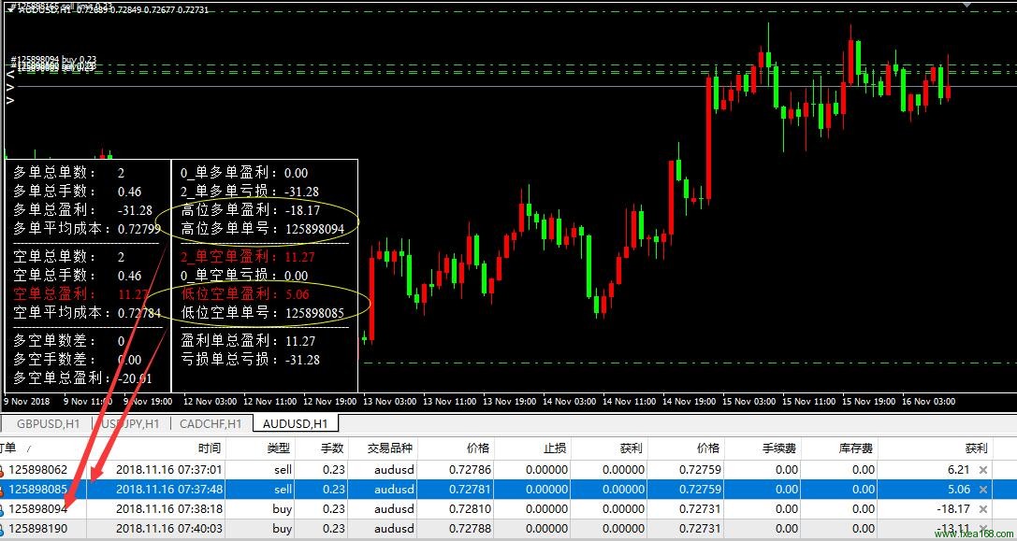Click the chart shift triangle marker at chart top
1017x541 pixels.
pyautogui.click(x=967, y=4)
